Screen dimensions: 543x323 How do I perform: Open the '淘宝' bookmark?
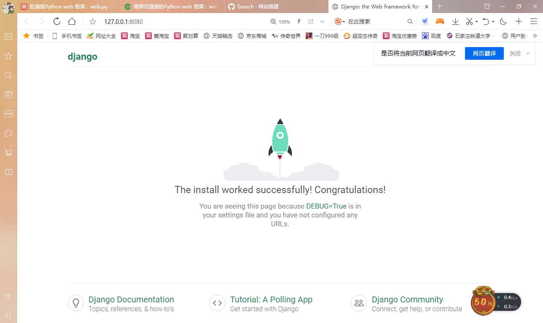point(131,36)
